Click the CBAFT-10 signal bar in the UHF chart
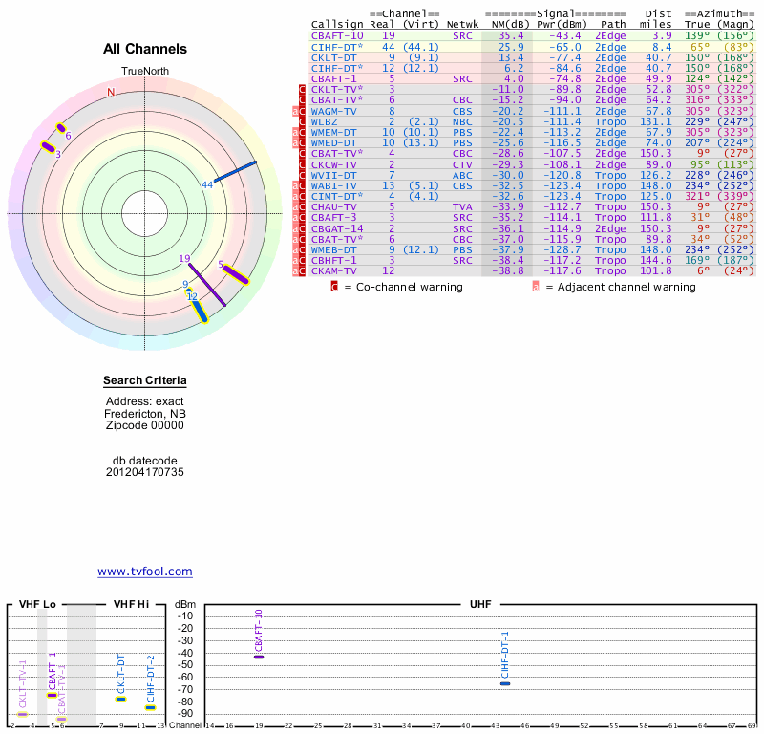The height and width of the screenshot is (734, 764). point(258,657)
